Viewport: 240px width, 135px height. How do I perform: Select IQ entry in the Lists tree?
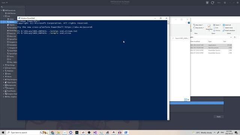click(10, 59)
